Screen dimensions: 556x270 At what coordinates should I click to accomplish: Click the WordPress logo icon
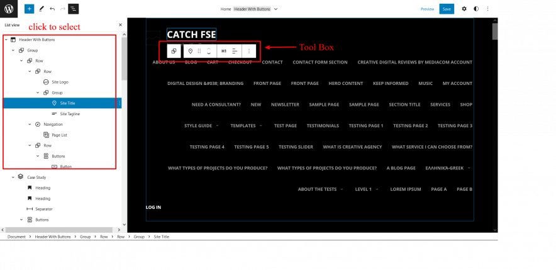[9, 9]
